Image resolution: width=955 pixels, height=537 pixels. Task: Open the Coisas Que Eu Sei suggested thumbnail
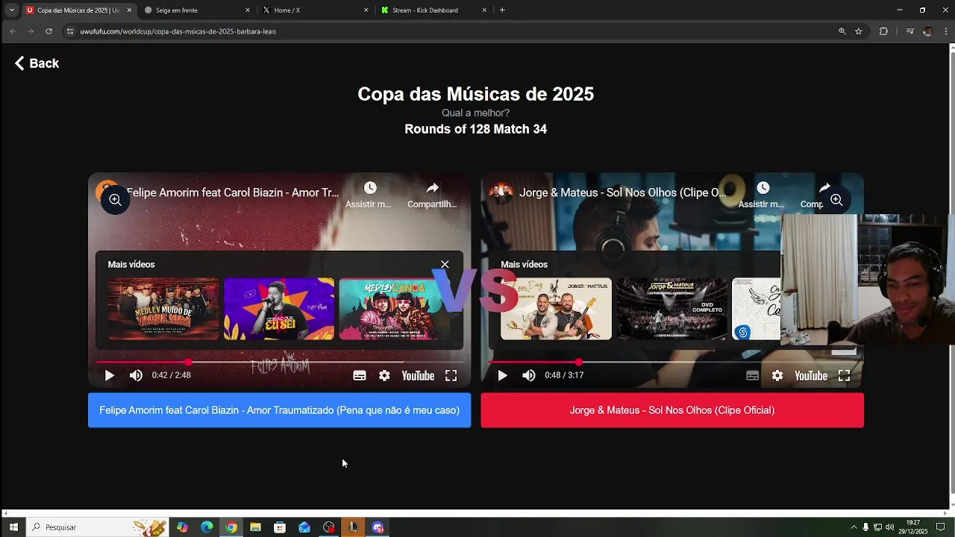click(x=279, y=309)
